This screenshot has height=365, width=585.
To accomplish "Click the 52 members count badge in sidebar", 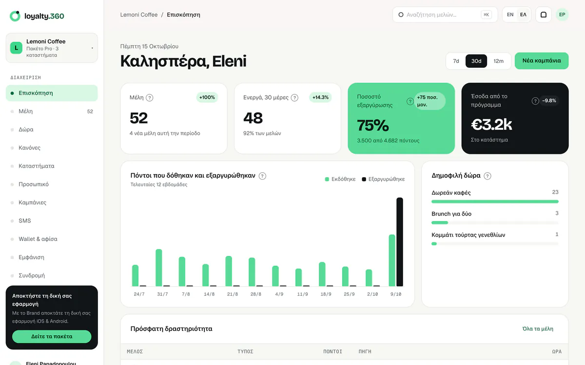I will pyautogui.click(x=90, y=111).
